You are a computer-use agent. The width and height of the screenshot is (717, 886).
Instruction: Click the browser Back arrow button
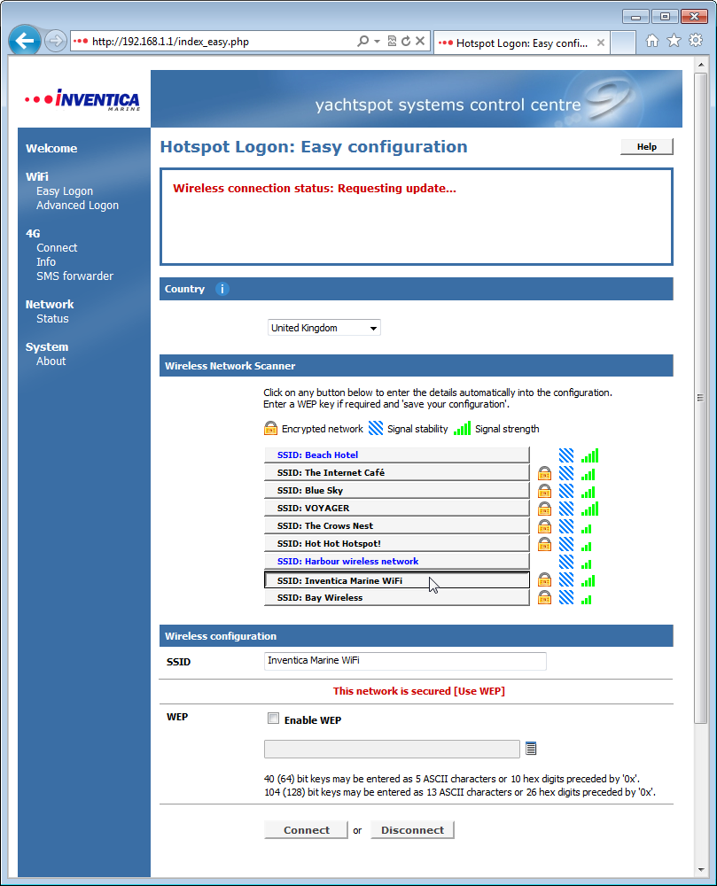24,41
